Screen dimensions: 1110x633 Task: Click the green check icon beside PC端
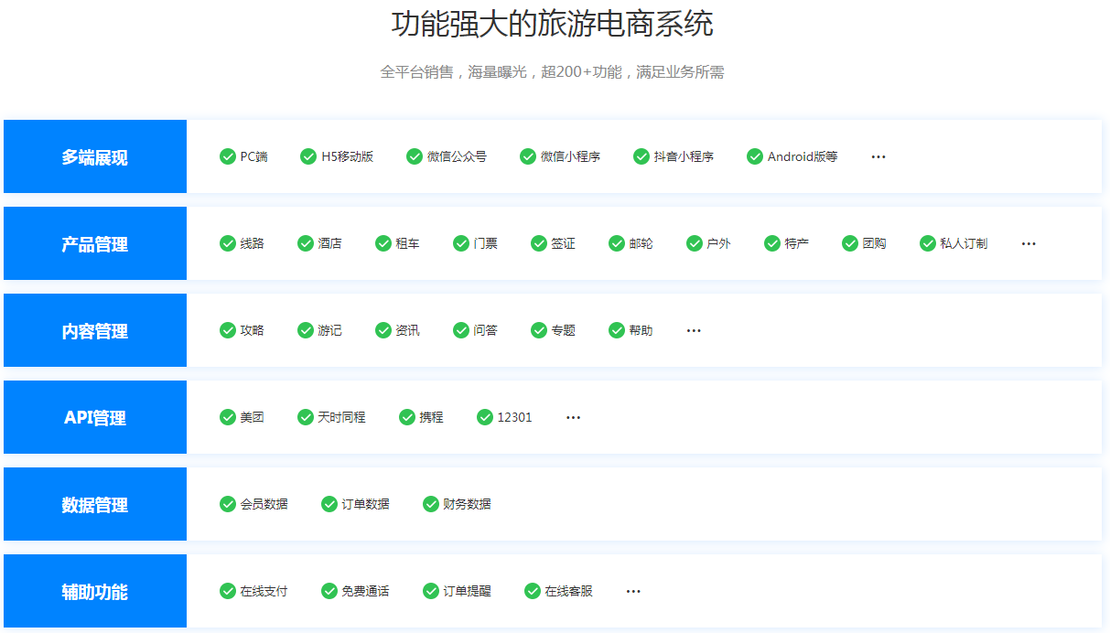[x=228, y=156]
